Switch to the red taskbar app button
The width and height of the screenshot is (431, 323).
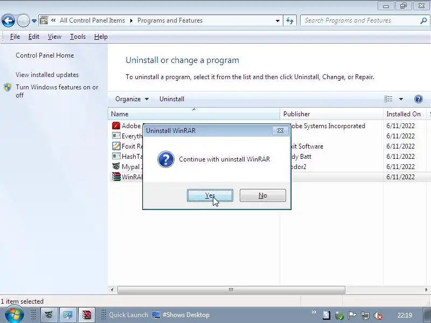pyautogui.click(x=87, y=315)
